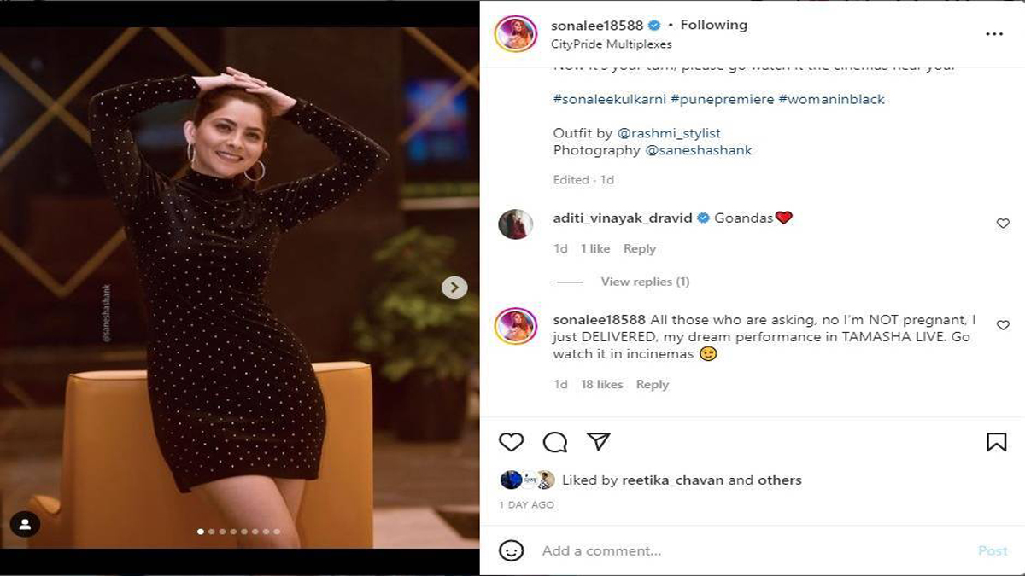Reply to sonalee18588's comment
Image resolution: width=1025 pixels, height=576 pixels.
pyautogui.click(x=653, y=384)
